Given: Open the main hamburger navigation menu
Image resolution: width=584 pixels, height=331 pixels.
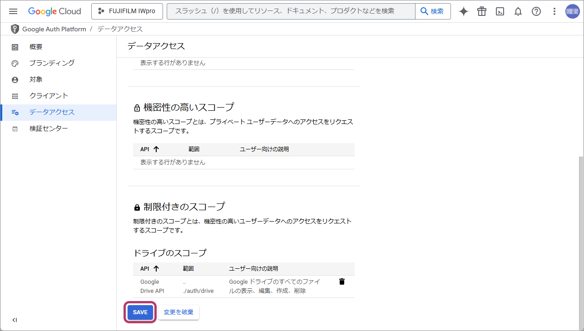Looking at the screenshot, I should 13,11.
